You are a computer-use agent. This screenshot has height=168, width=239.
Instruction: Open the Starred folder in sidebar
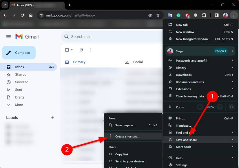click(x=21, y=75)
